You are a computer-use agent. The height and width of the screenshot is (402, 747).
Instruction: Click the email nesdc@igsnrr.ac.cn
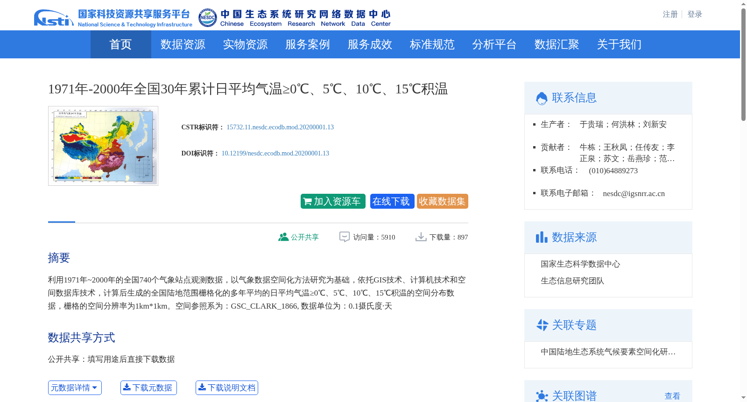click(634, 193)
